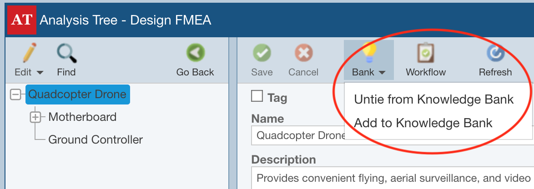Click the red X Cancel icon
This screenshot has height=189, width=534.
(303, 53)
